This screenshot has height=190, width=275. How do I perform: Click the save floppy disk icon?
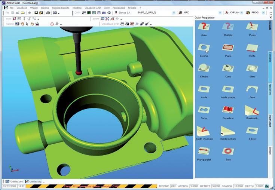tap(36, 13)
